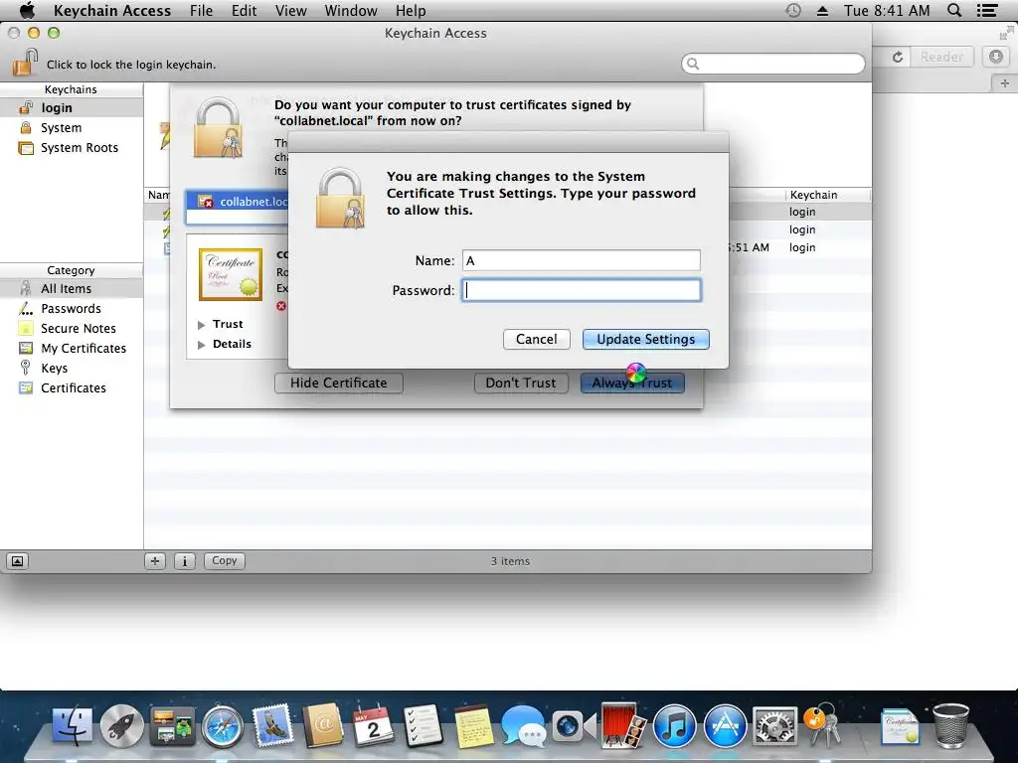1018x763 pixels.
Task: Open Safari from the Dock
Action: pos(222,726)
